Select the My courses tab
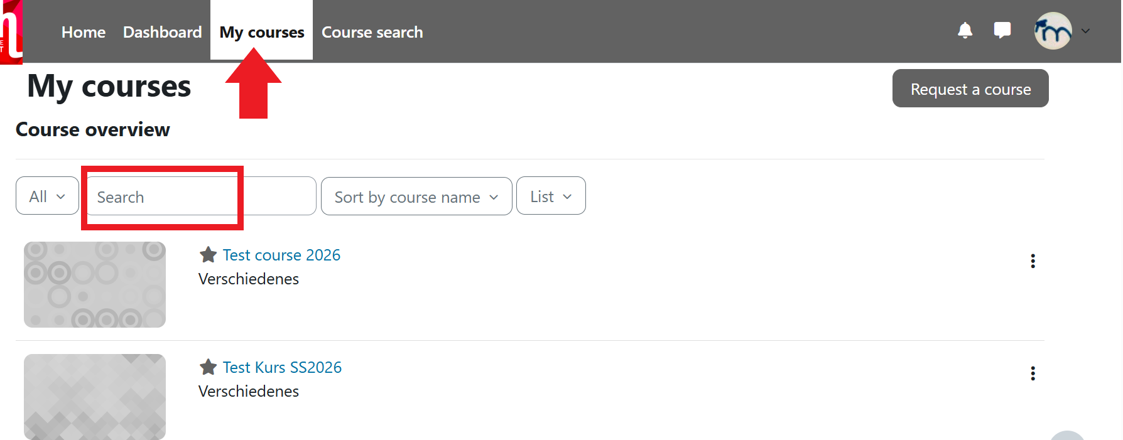This screenshot has width=1123, height=440. [261, 32]
